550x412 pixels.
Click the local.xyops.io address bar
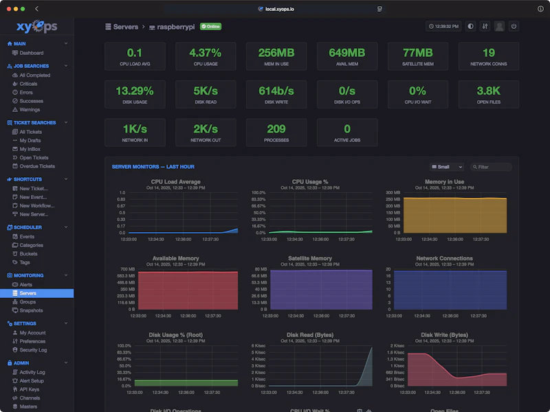click(x=276, y=9)
